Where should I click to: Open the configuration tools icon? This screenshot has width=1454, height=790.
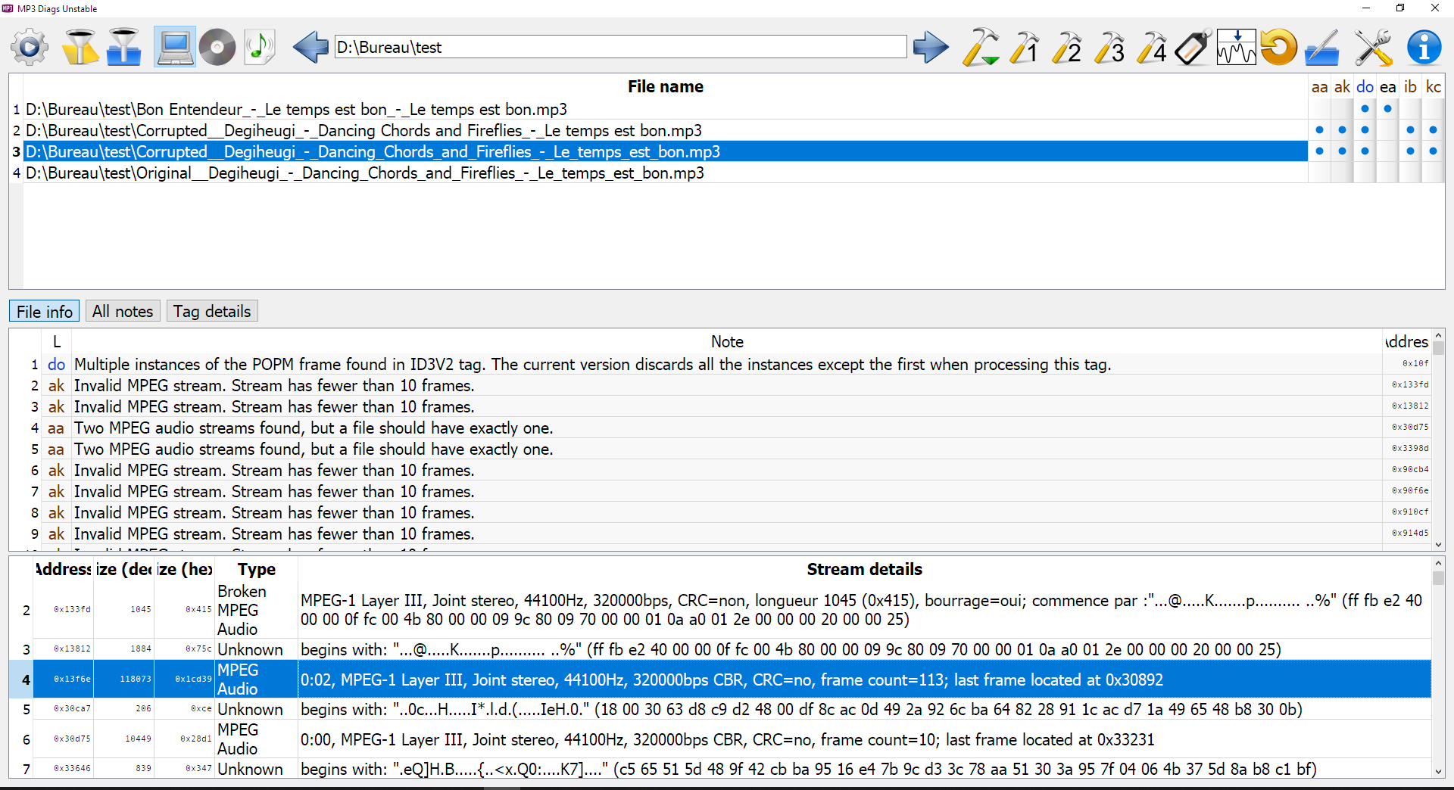(x=1373, y=48)
